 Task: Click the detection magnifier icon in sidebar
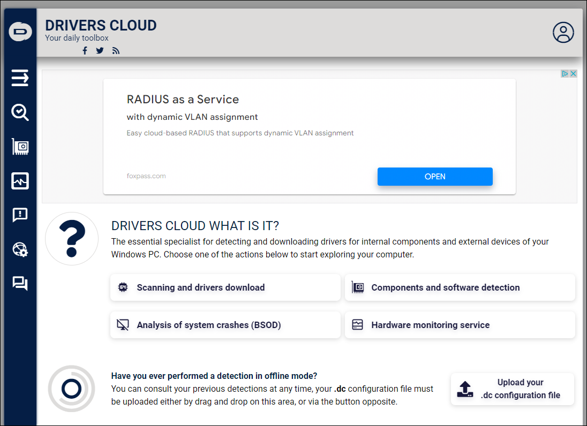coord(20,112)
